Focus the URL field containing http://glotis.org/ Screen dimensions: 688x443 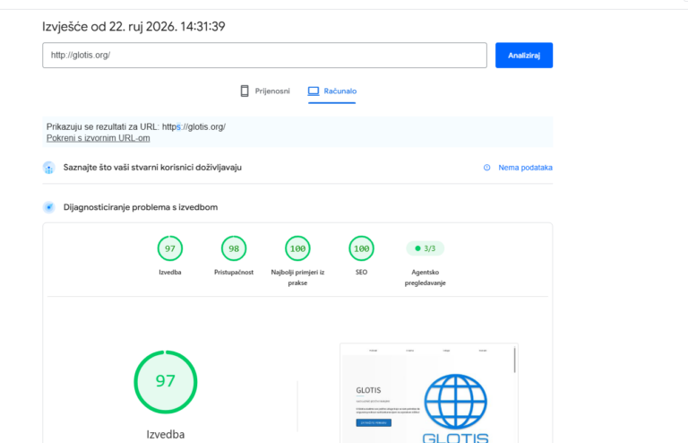point(264,56)
